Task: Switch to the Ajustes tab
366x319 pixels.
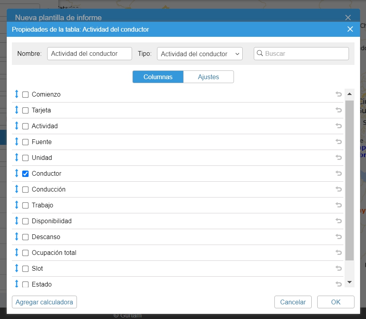Action: [208, 77]
